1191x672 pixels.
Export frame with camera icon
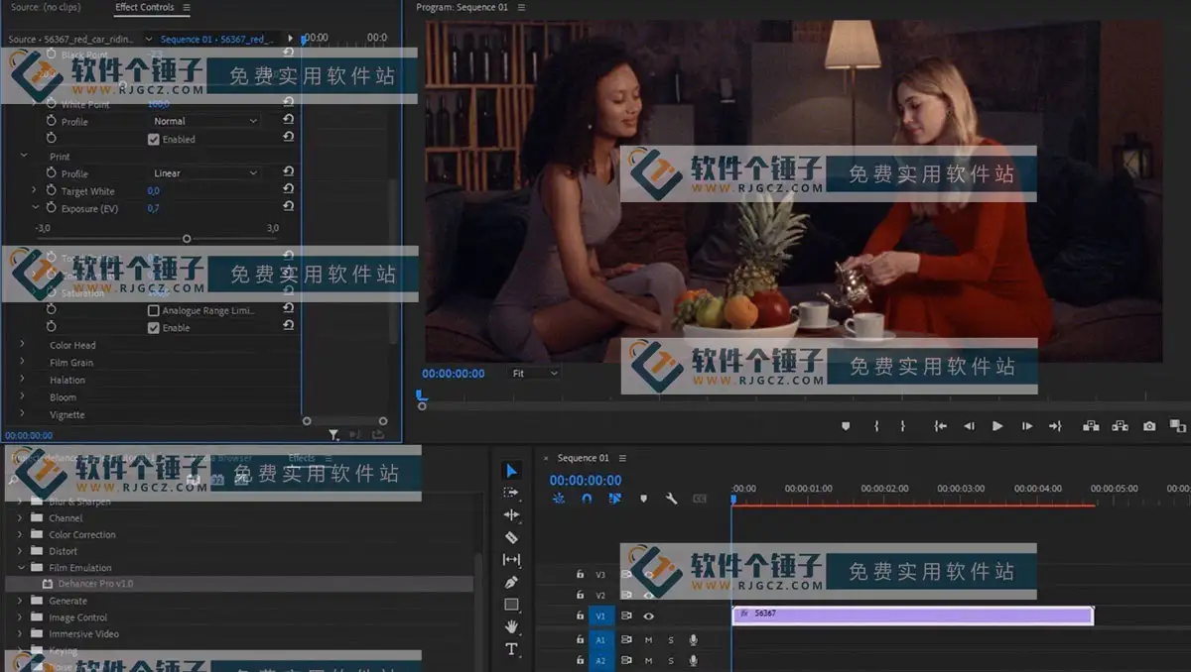pos(1149,426)
